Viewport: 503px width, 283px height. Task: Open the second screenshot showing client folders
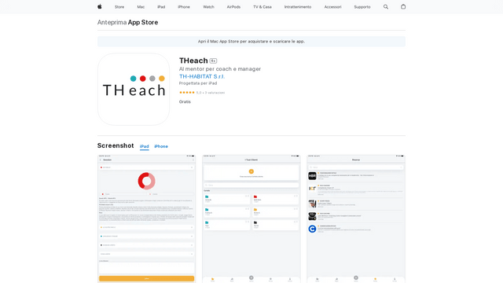(251, 219)
